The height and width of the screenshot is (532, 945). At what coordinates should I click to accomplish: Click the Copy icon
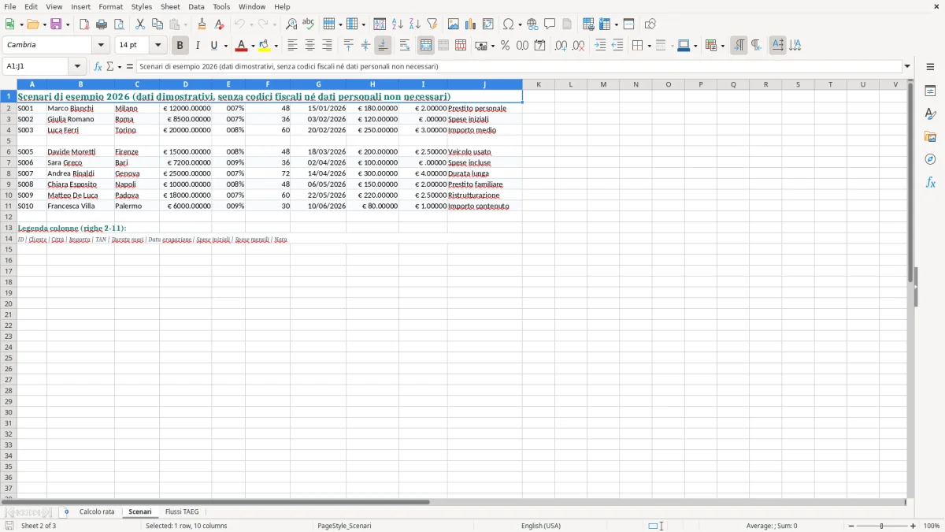point(157,24)
